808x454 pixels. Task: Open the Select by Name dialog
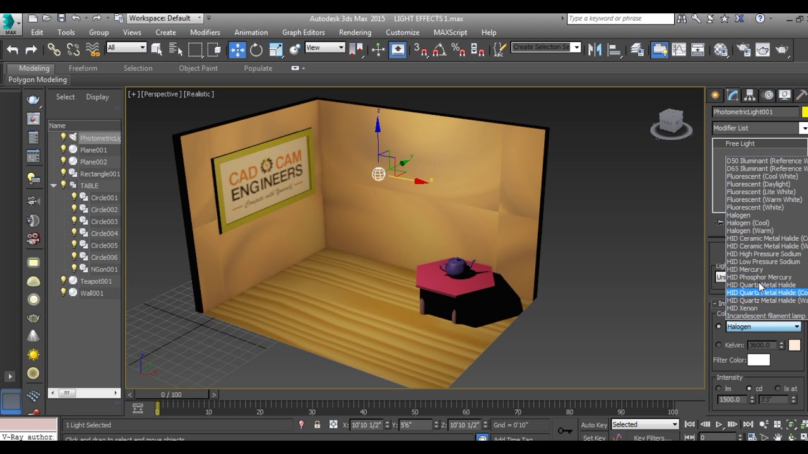click(x=175, y=50)
